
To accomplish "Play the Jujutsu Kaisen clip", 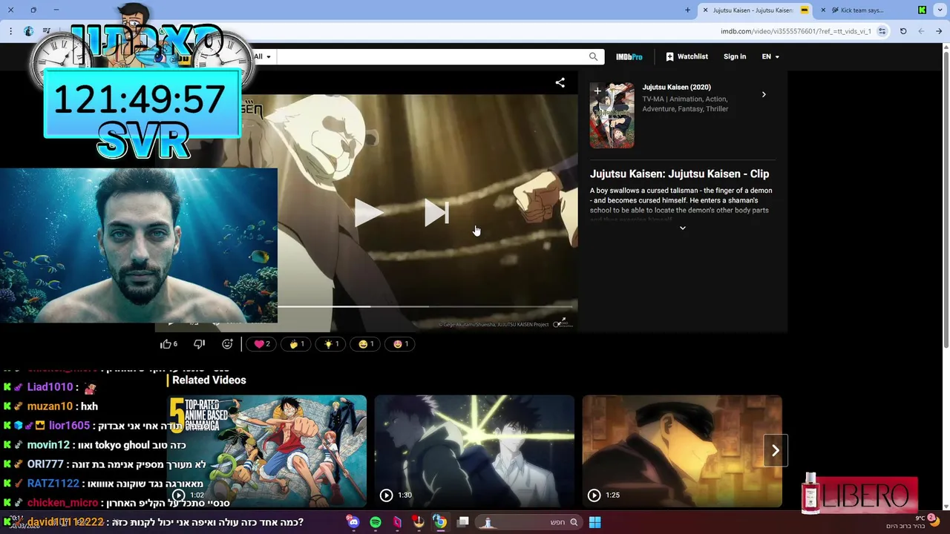I will pyautogui.click(x=368, y=213).
